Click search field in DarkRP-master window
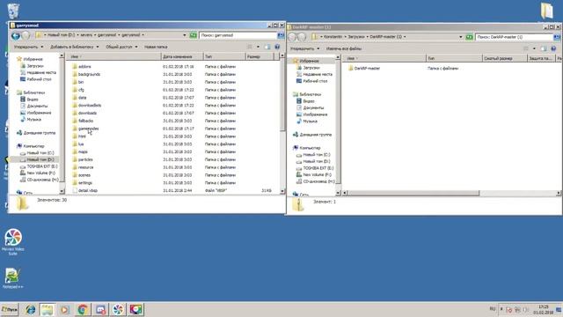Image resolution: width=563 pixels, height=317 pixels. point(514,37)
